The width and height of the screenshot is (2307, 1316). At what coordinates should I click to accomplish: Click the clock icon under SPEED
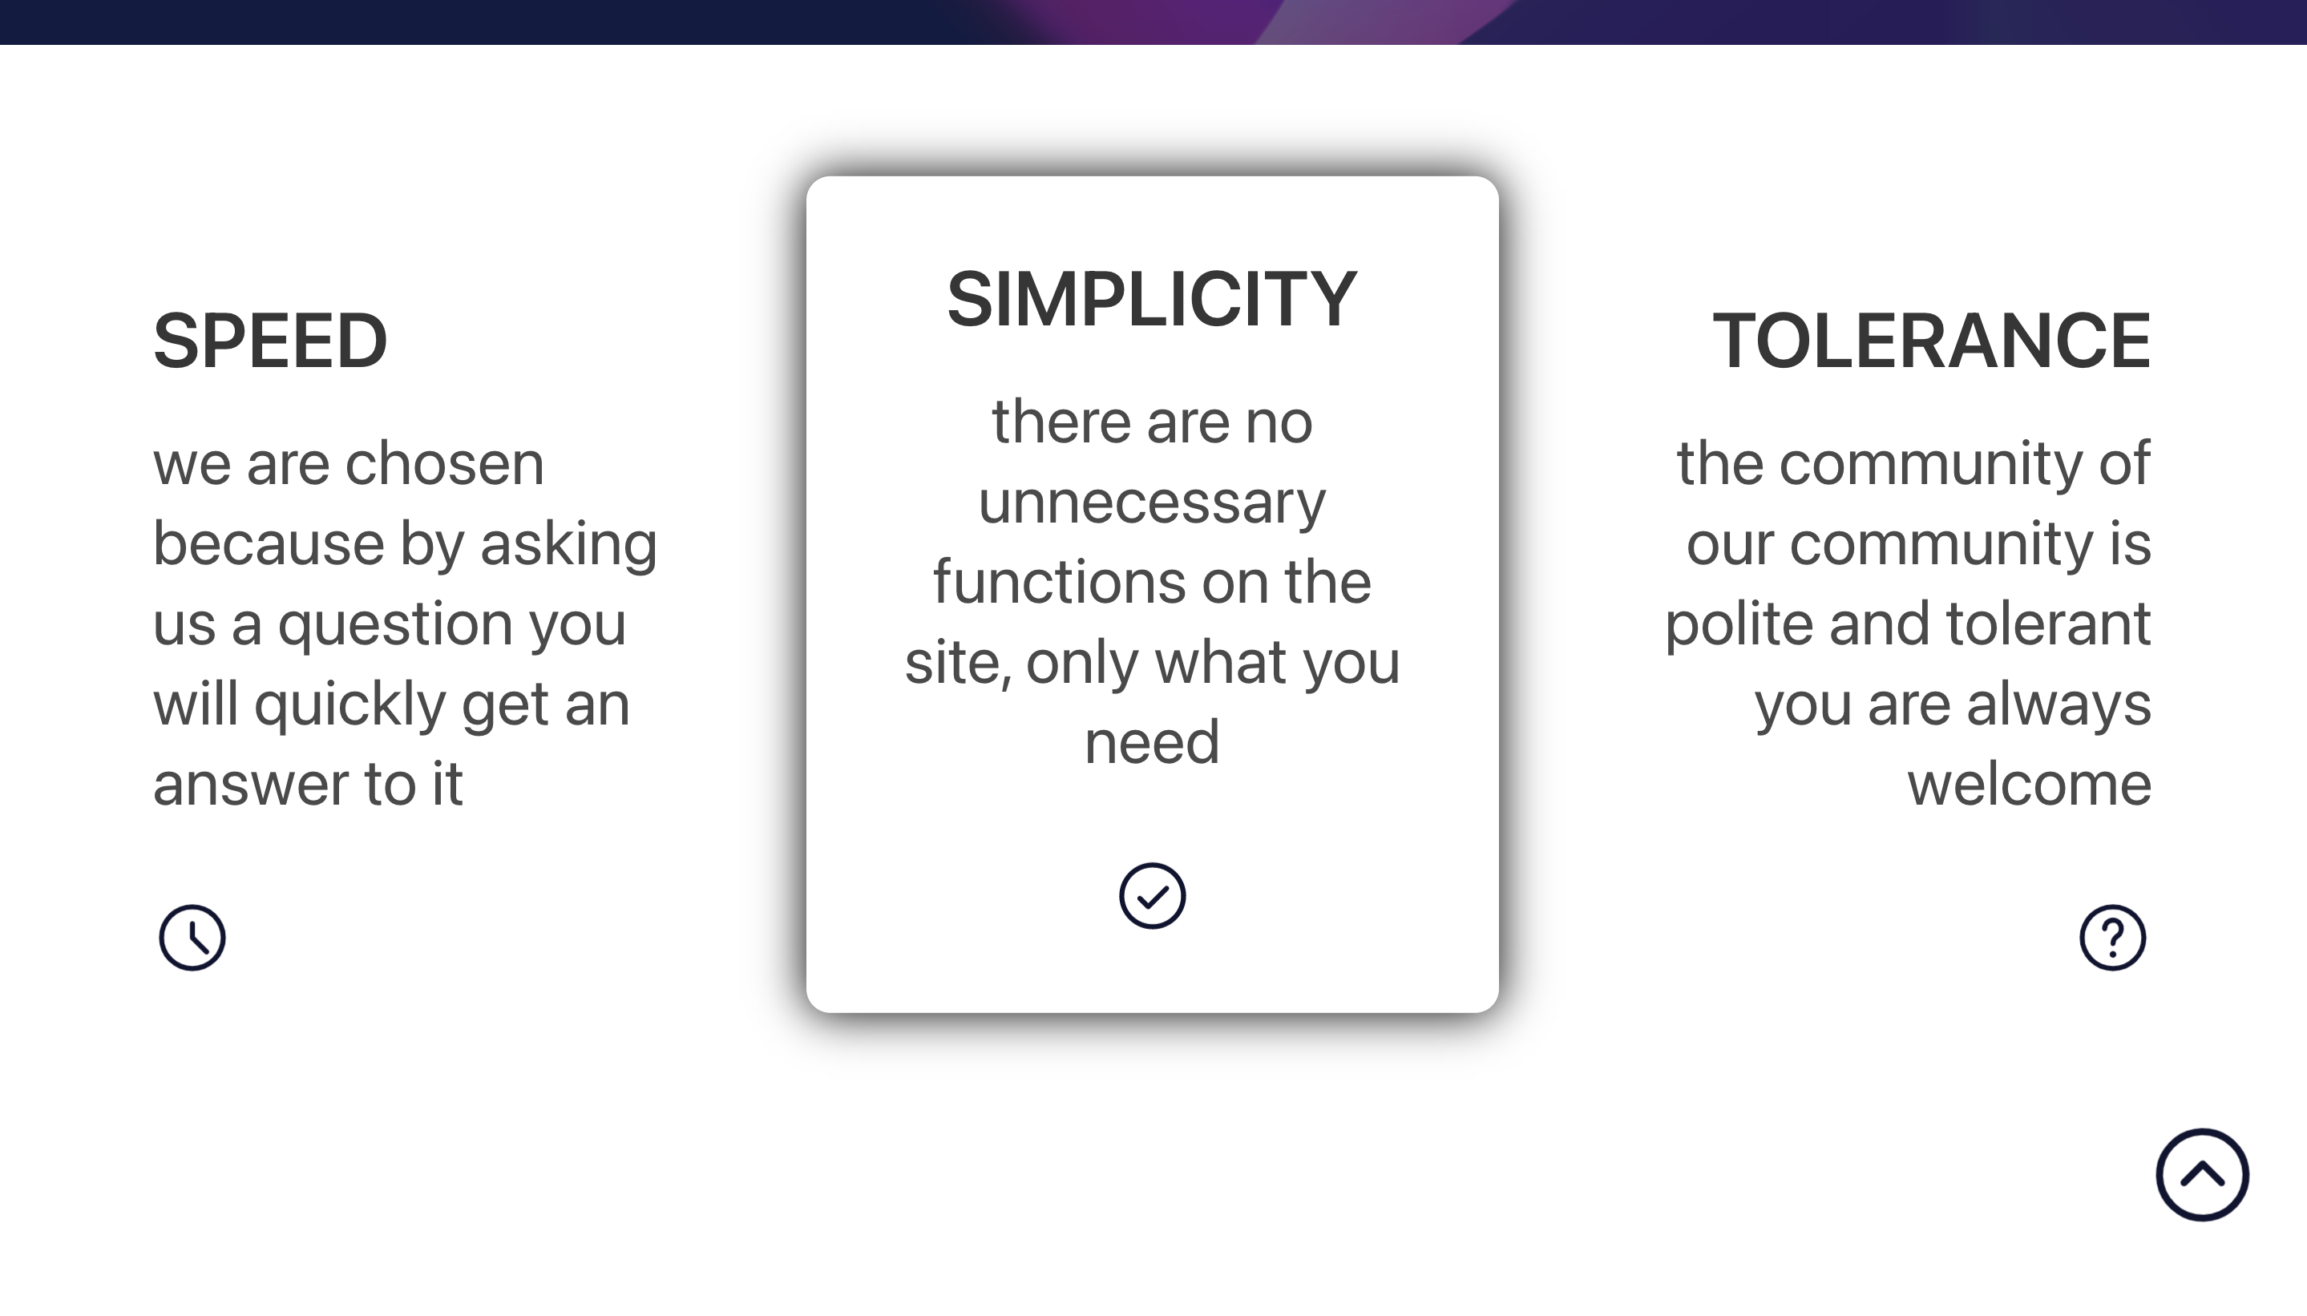(x=192, y=937)
